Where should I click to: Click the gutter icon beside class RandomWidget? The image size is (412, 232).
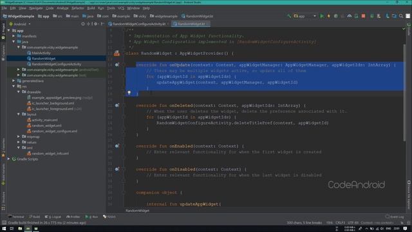click(117, 53)
